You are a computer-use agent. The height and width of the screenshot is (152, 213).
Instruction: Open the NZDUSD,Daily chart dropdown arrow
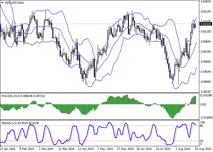(x=2, y=3)
